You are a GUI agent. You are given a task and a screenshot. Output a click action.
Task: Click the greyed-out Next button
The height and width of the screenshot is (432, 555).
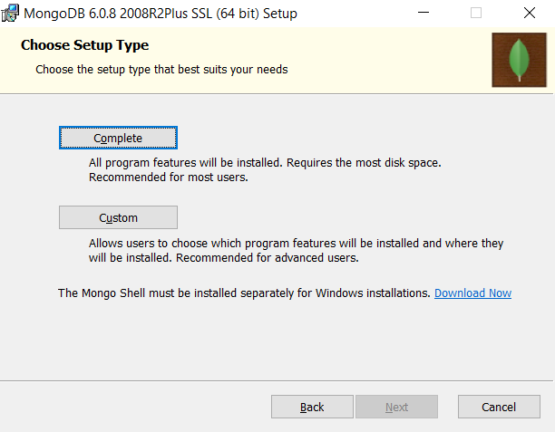point(397,407)
